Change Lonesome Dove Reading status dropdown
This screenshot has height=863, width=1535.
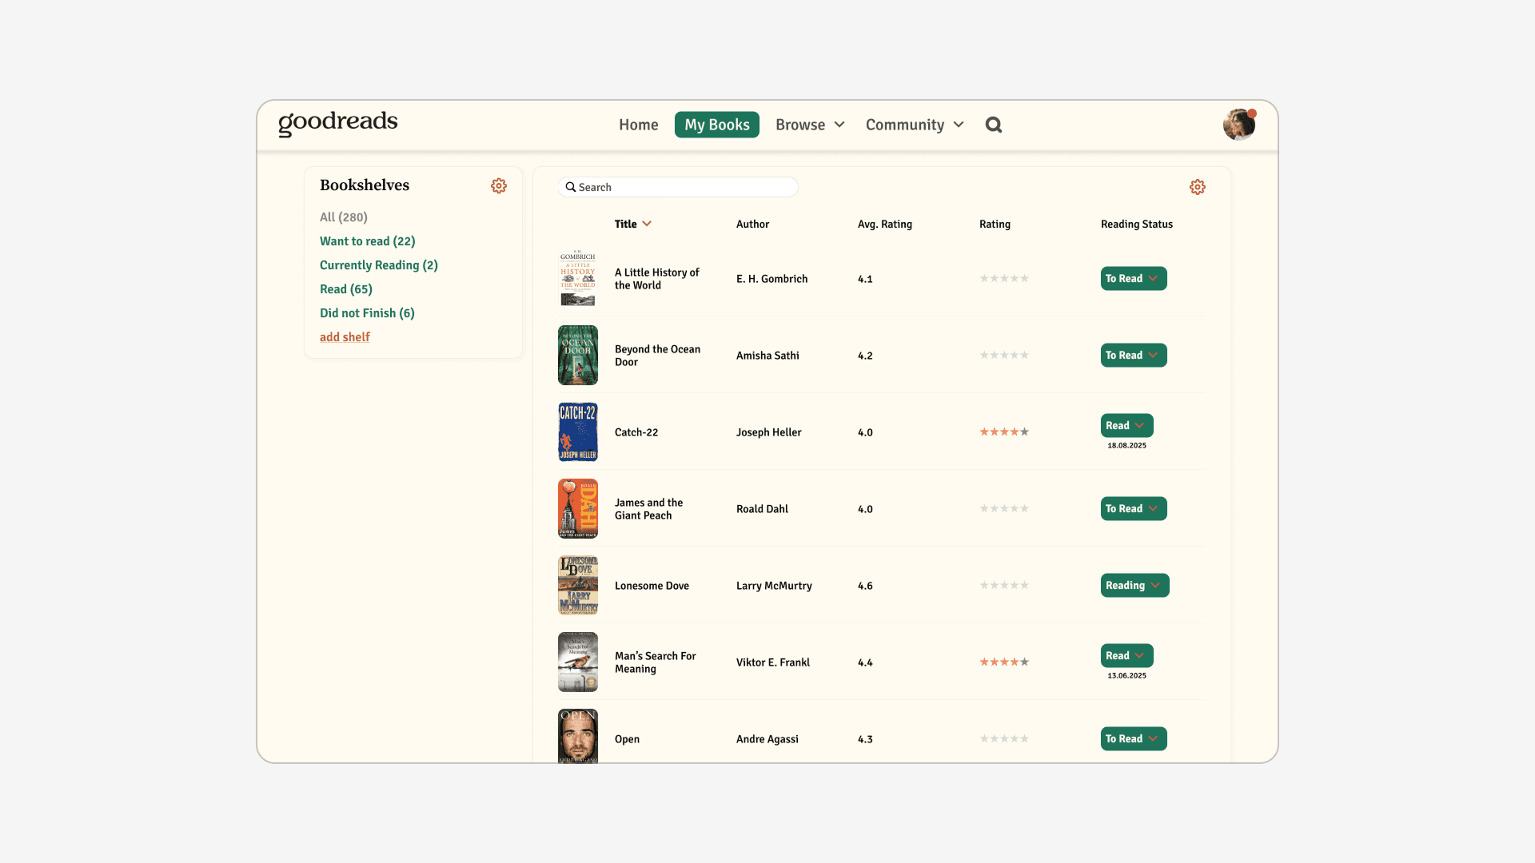[1134, 586]
